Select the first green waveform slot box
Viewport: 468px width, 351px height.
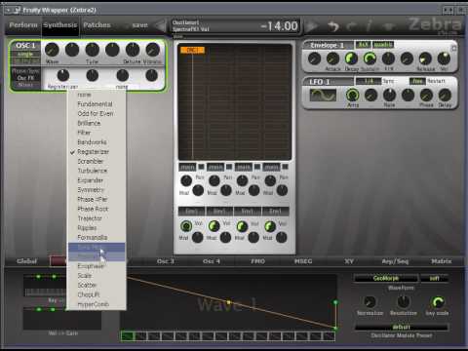(128, 336)
